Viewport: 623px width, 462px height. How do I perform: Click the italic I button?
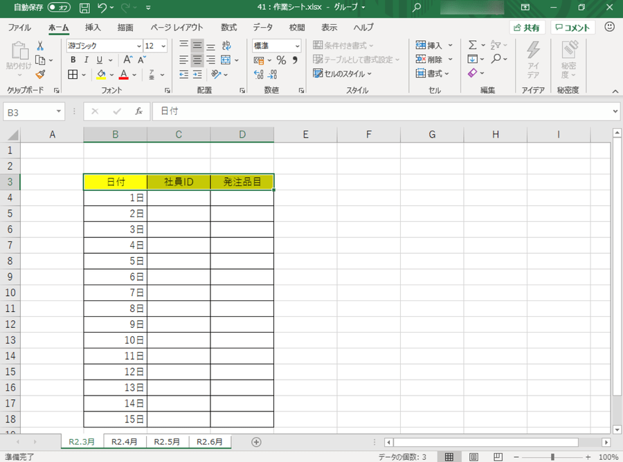(x=87, y=60)
